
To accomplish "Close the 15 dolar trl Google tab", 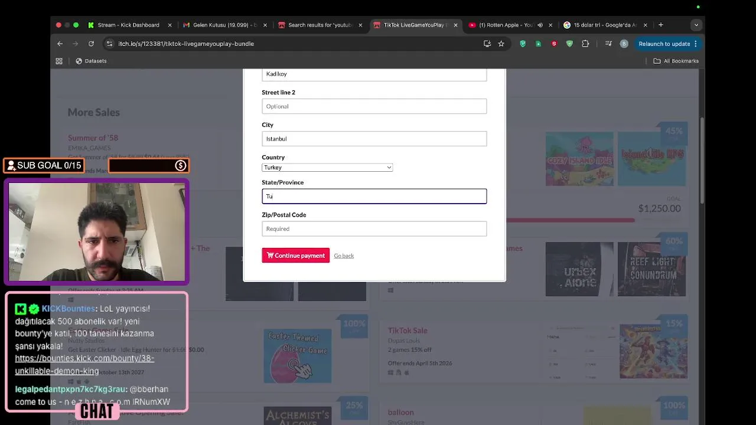I will [x=646, y=25].
